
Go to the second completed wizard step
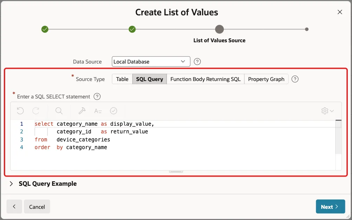[x=132, y=29]
